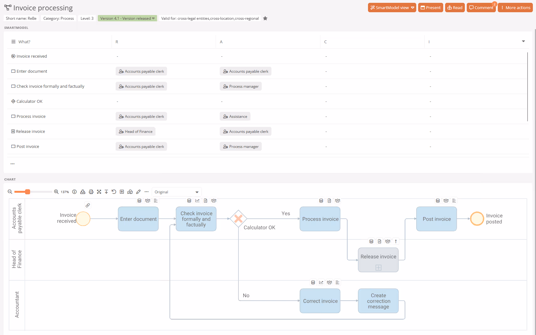Click the downward arrow chart toolbar icon

click(107, 192)
